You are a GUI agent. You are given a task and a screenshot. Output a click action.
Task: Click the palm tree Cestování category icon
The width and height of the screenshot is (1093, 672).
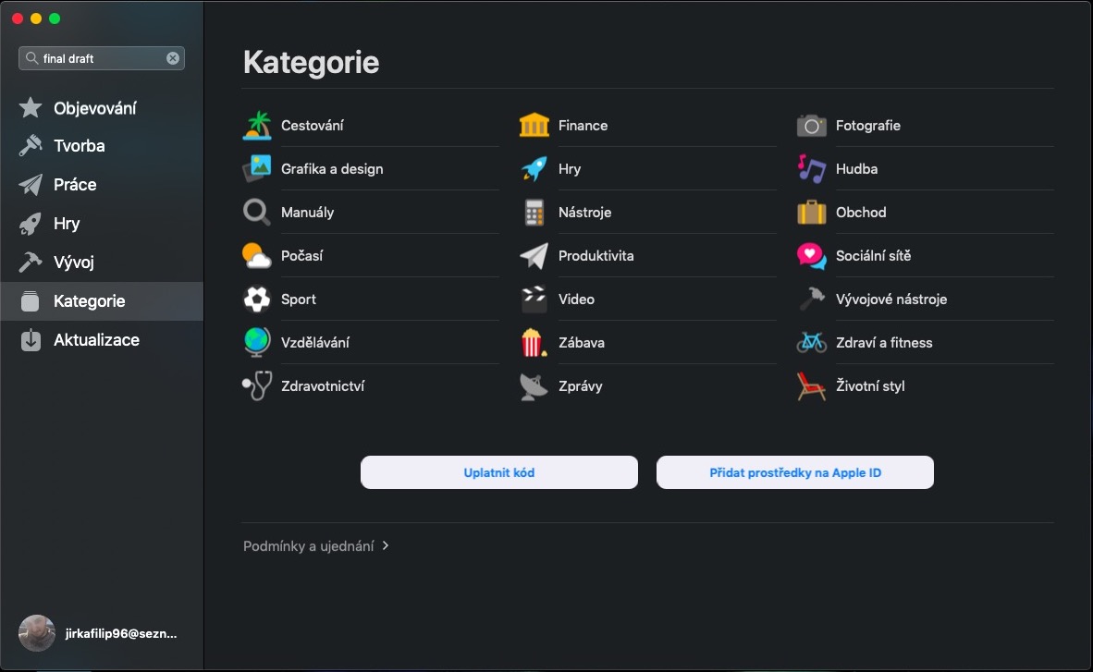[x=257, y=126]
